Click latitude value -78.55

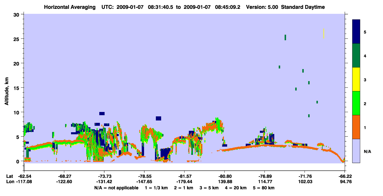pos(144,176)
